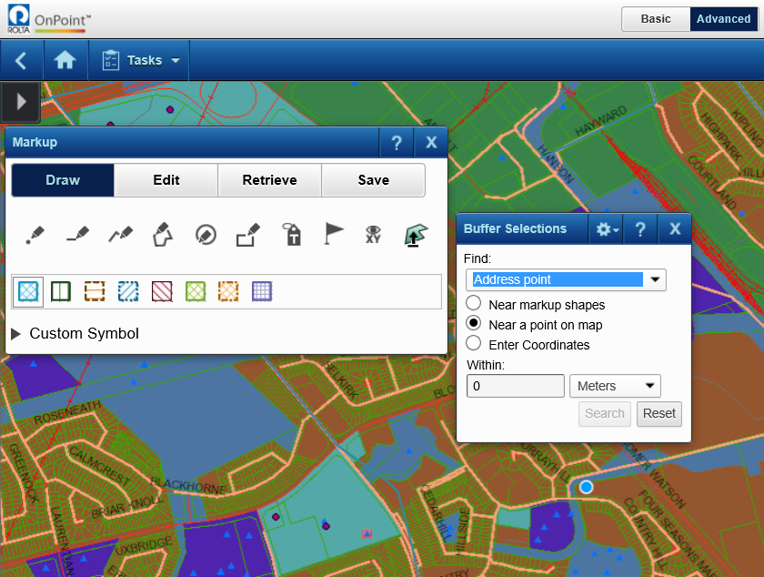
Task: Click the Reset button in Buffer Selections
Action: click(x=659, y=413)
